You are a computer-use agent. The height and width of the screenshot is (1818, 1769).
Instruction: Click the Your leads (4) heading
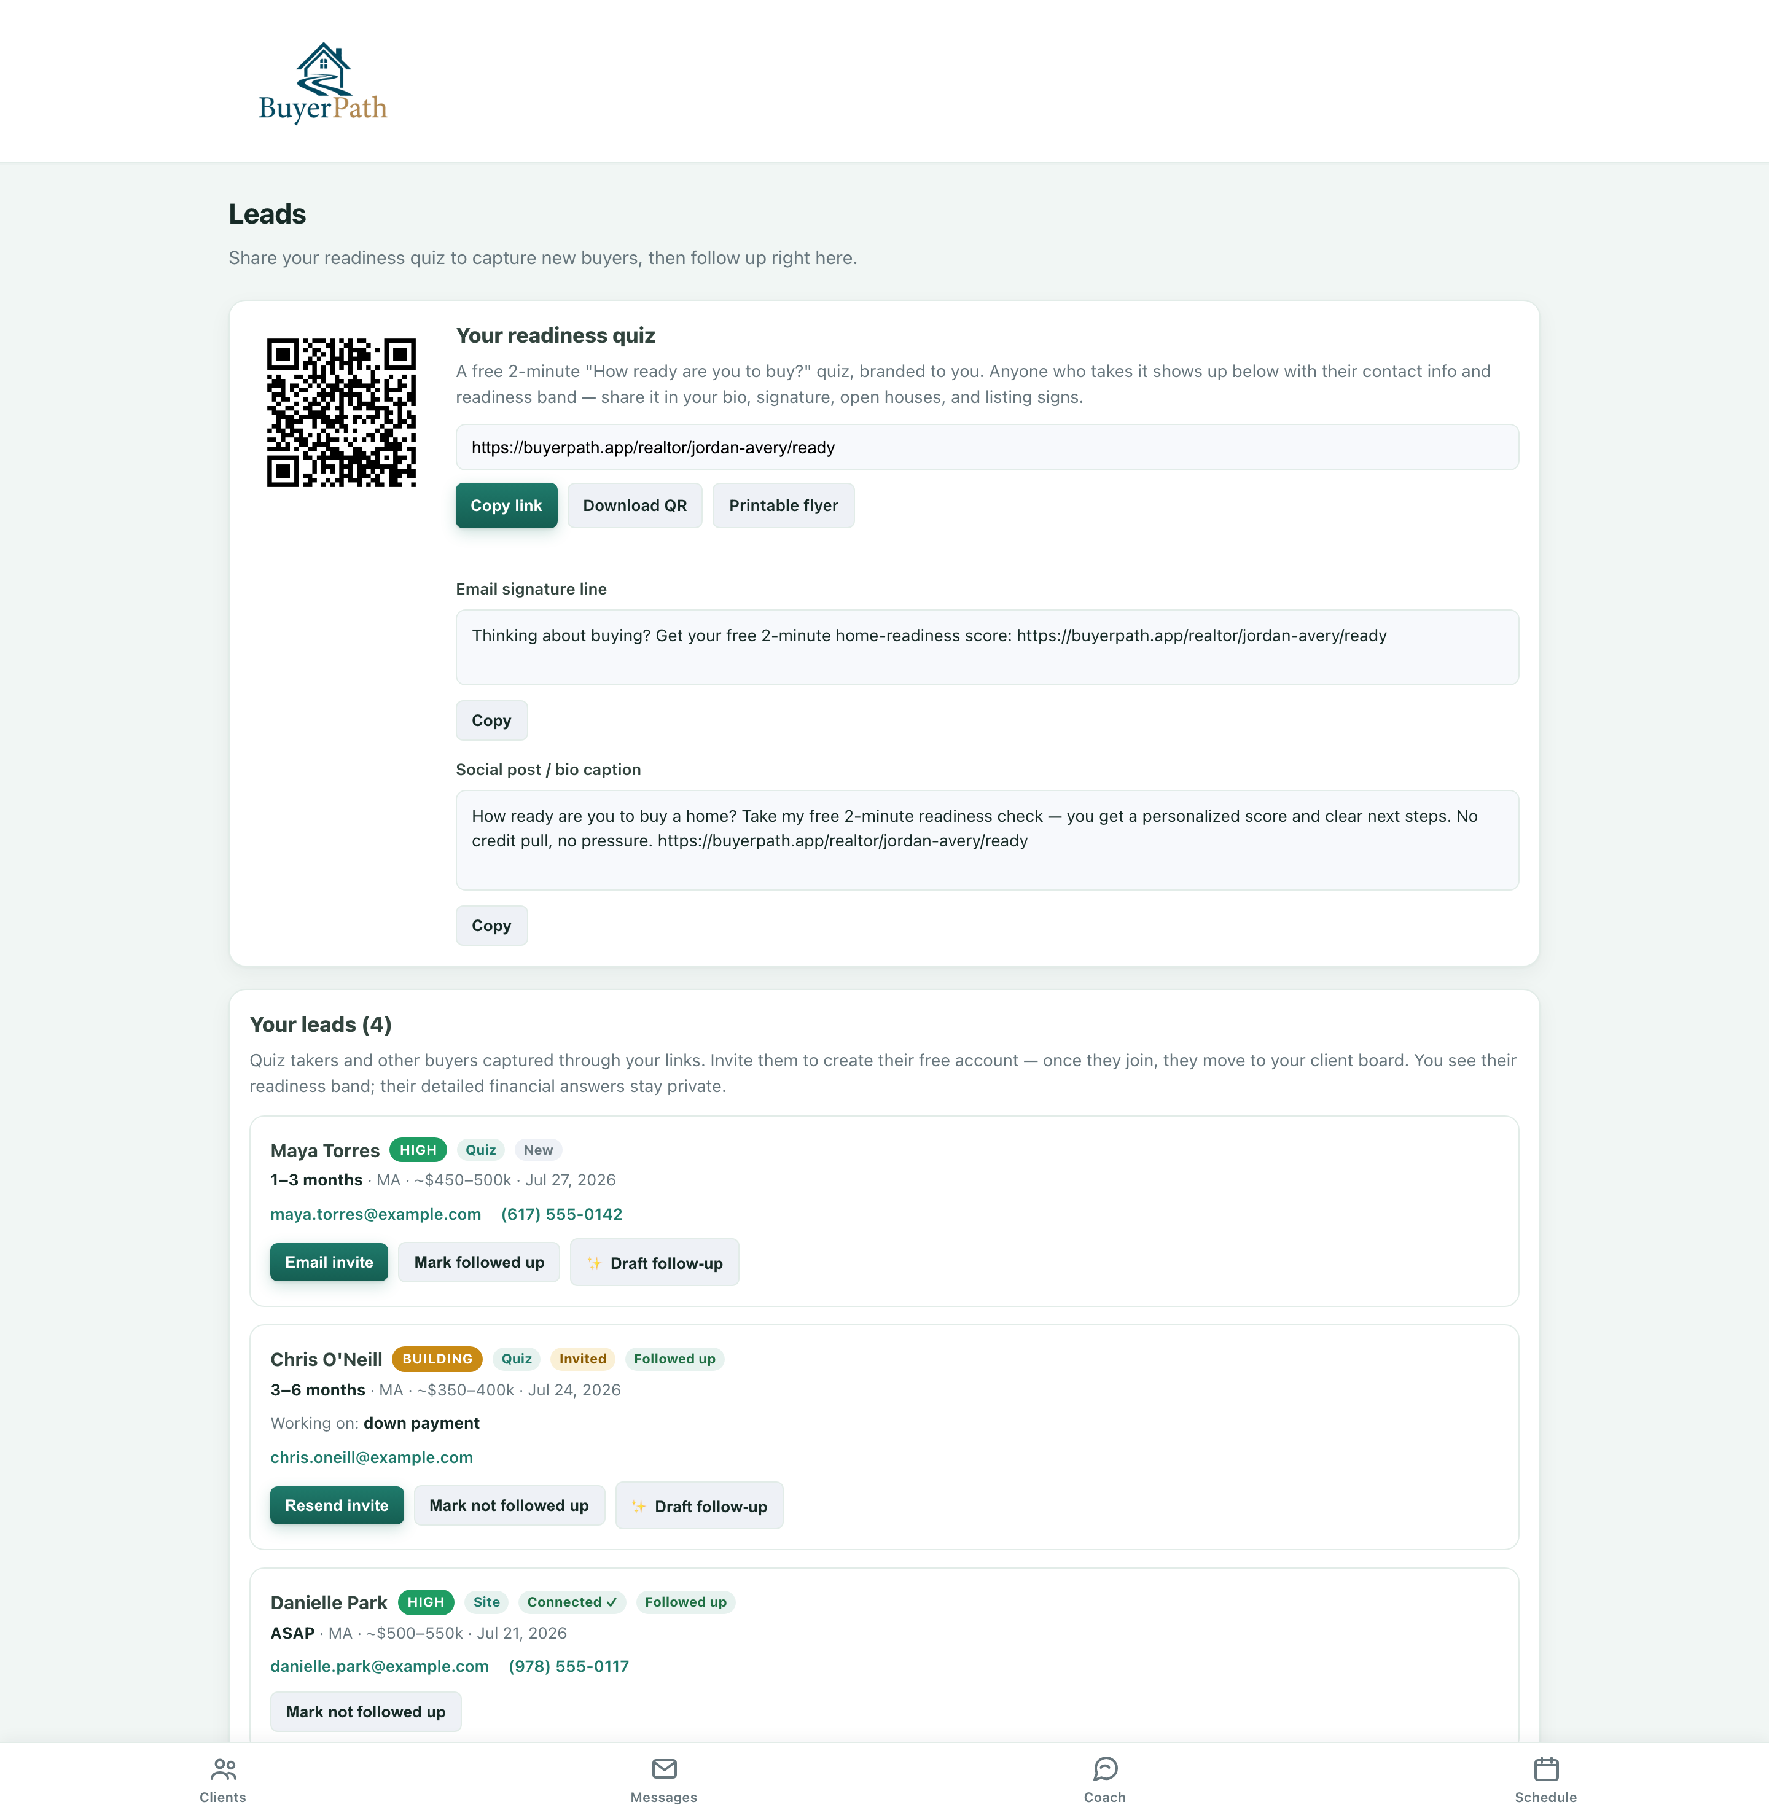click(x=321, y=1024)
